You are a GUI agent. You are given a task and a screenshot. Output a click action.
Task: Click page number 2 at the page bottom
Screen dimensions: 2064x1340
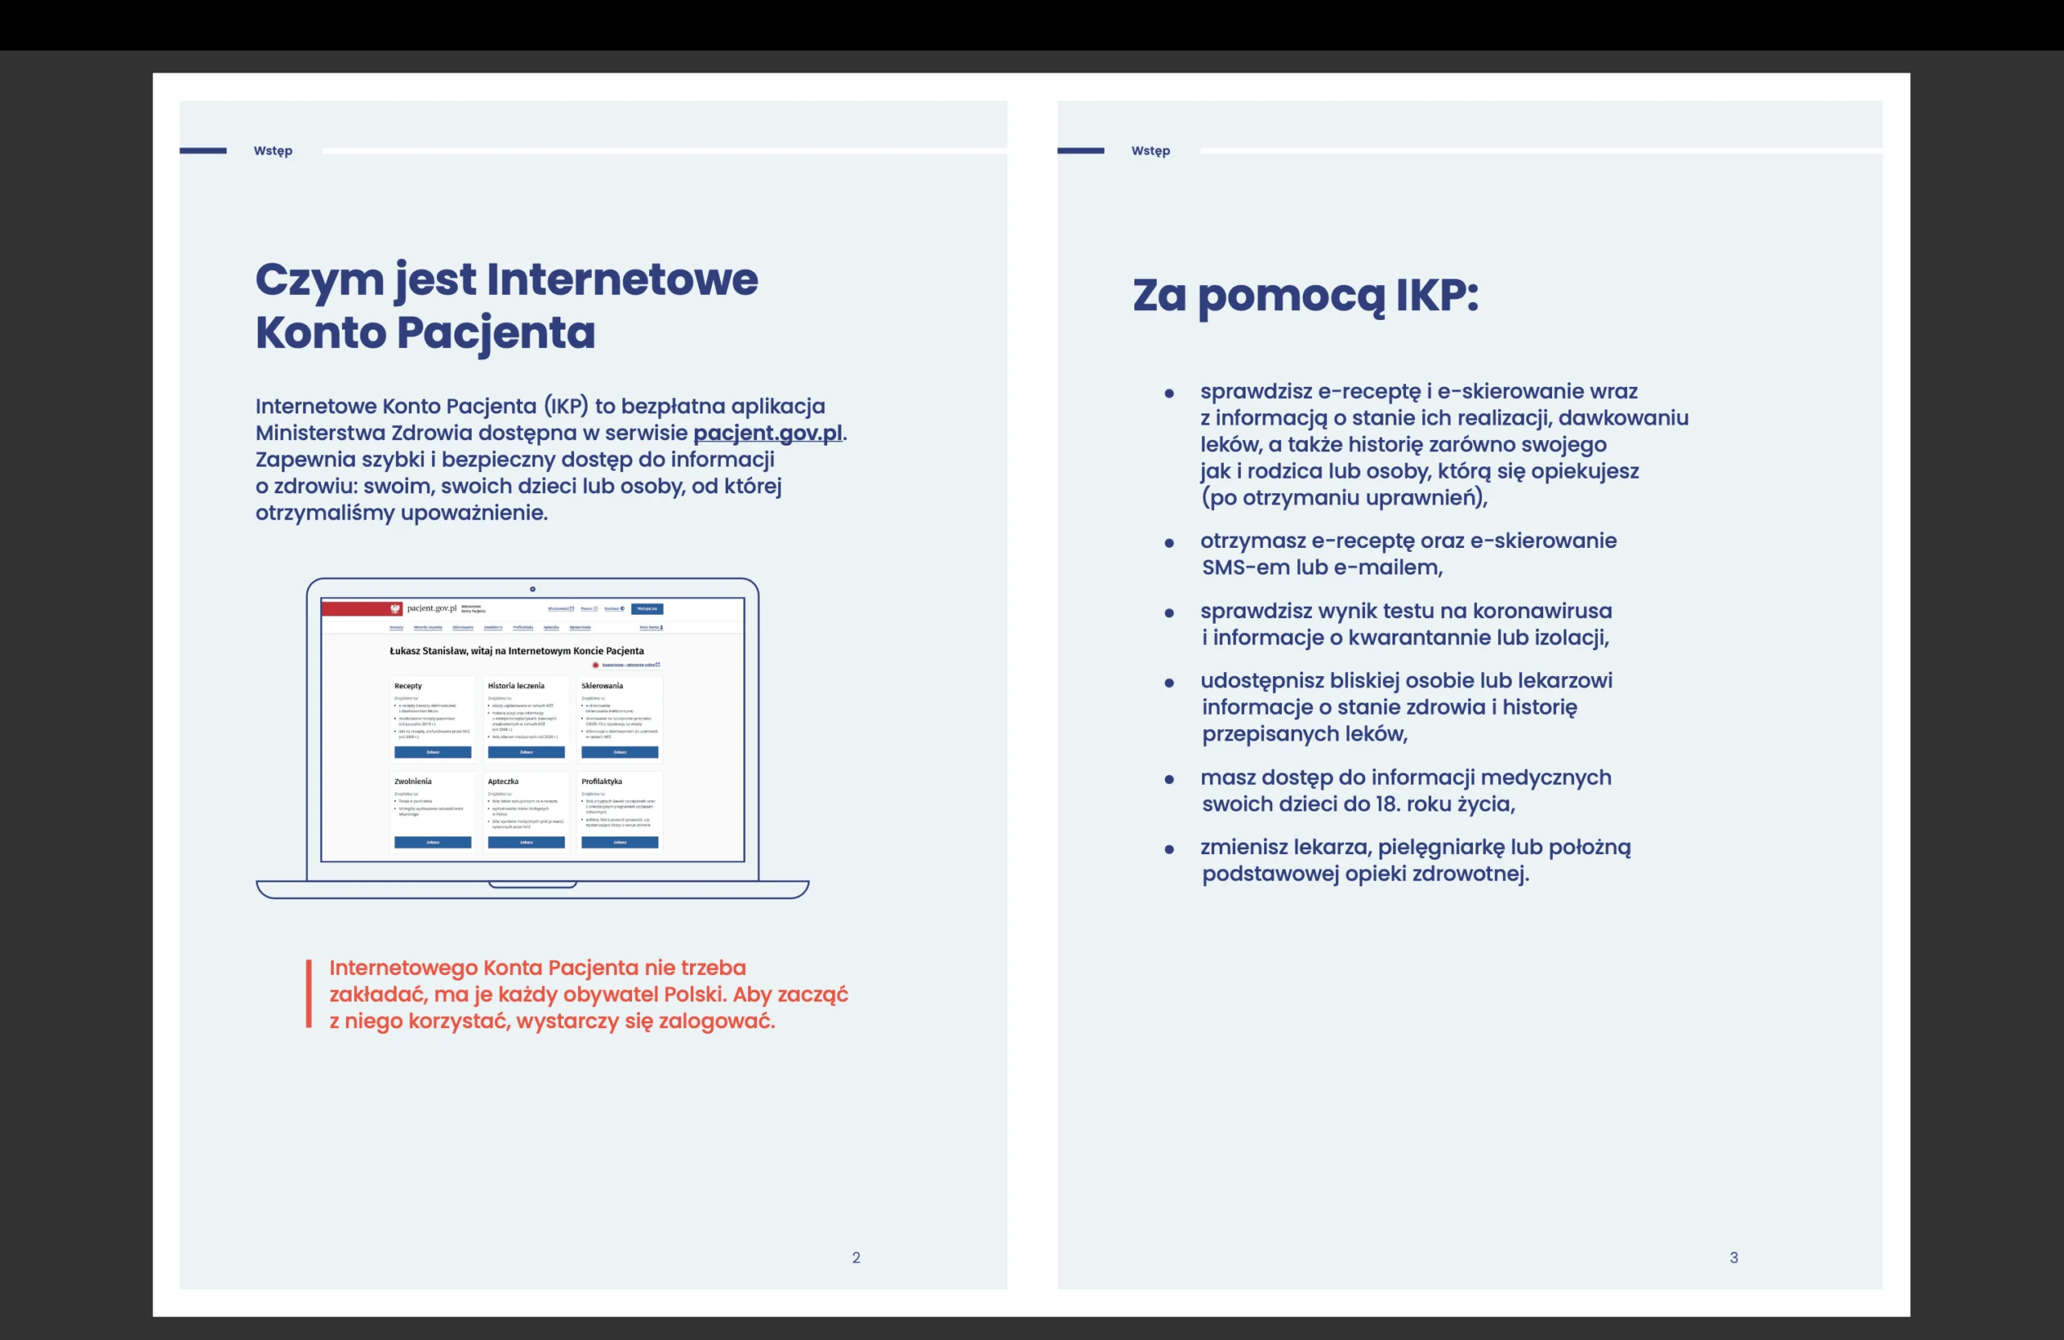pyautogui.click(x=855, y=1257)
